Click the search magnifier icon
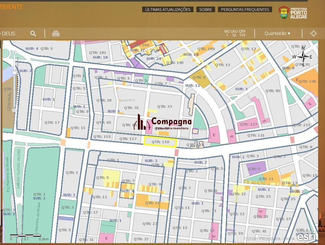Viewport: 325px width, 245px height. (33, 34)
